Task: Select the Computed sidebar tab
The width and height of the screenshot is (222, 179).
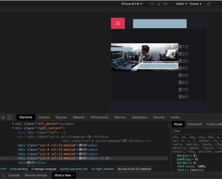Action: (x=194, y=124)
